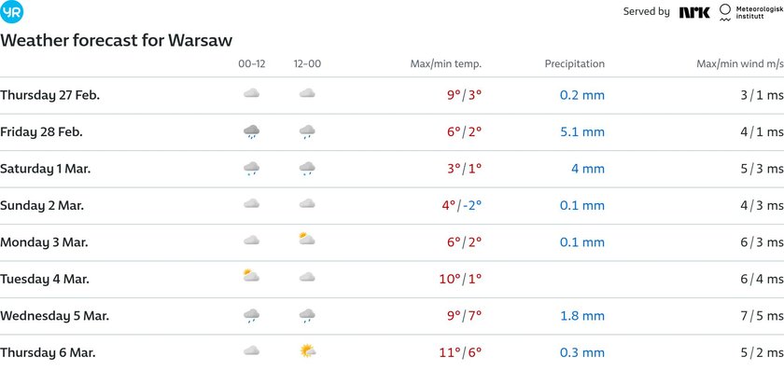This screenshot has height=371, width=784.
Task: Click Friday 28 Feb. 00-12 heavy rain icon
Action: click(x=251, y=131)
